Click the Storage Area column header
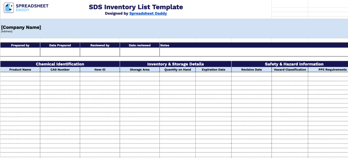This screenshot has width=348, height=158. click(x=140, y=70)
